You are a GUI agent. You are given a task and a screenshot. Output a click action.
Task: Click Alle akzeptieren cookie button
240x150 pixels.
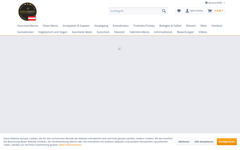(204, 142)
